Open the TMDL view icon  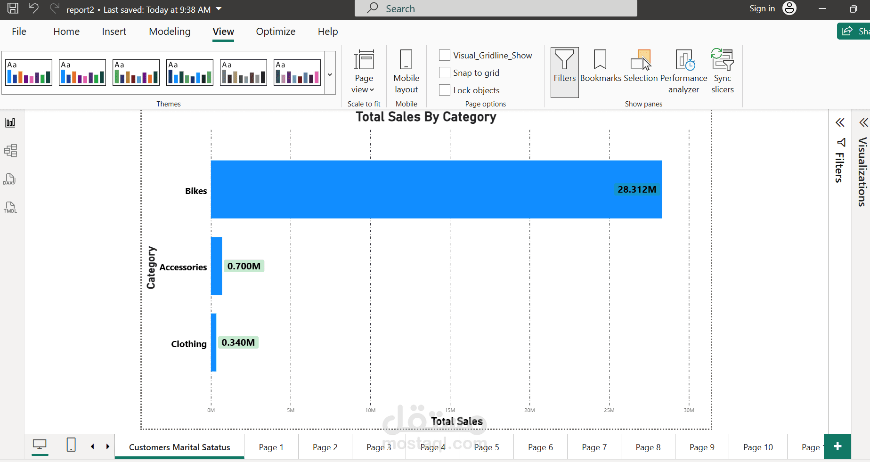10,207
